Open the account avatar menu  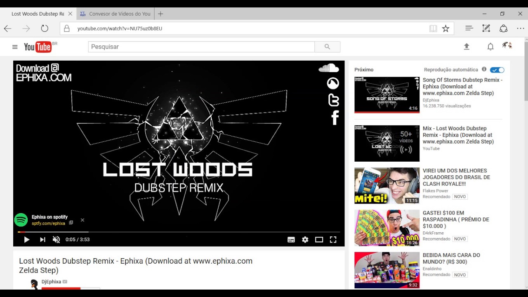coord(507,45)
